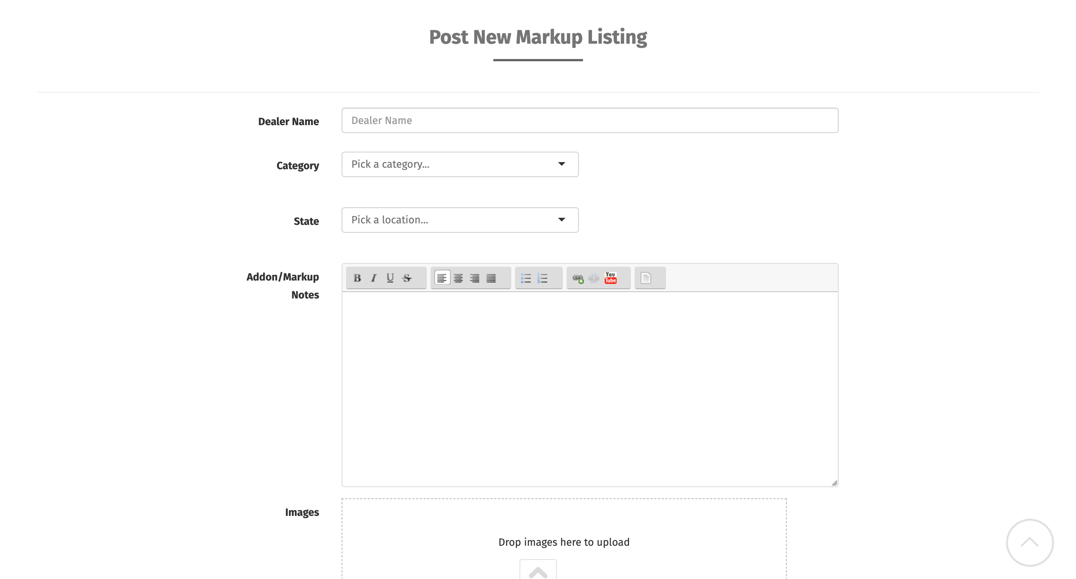
Task: Insert a numbered list
Action: click(x=543, y=278)
